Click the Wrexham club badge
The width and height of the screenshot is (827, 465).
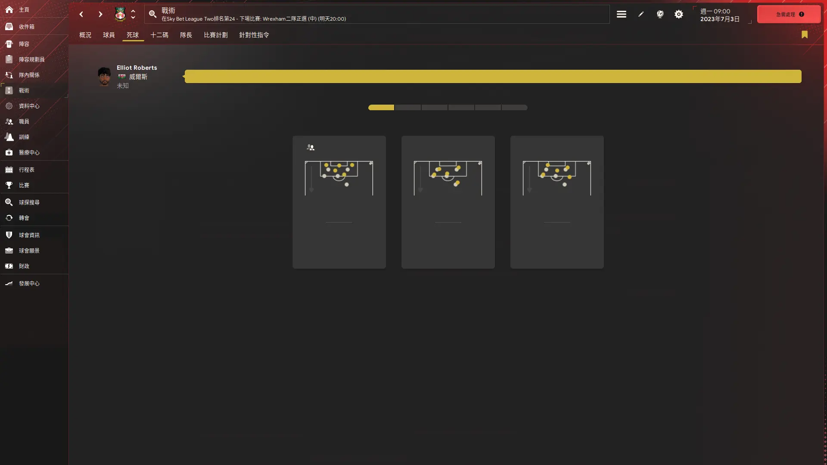pyautogui.click(x=120, y=14)
